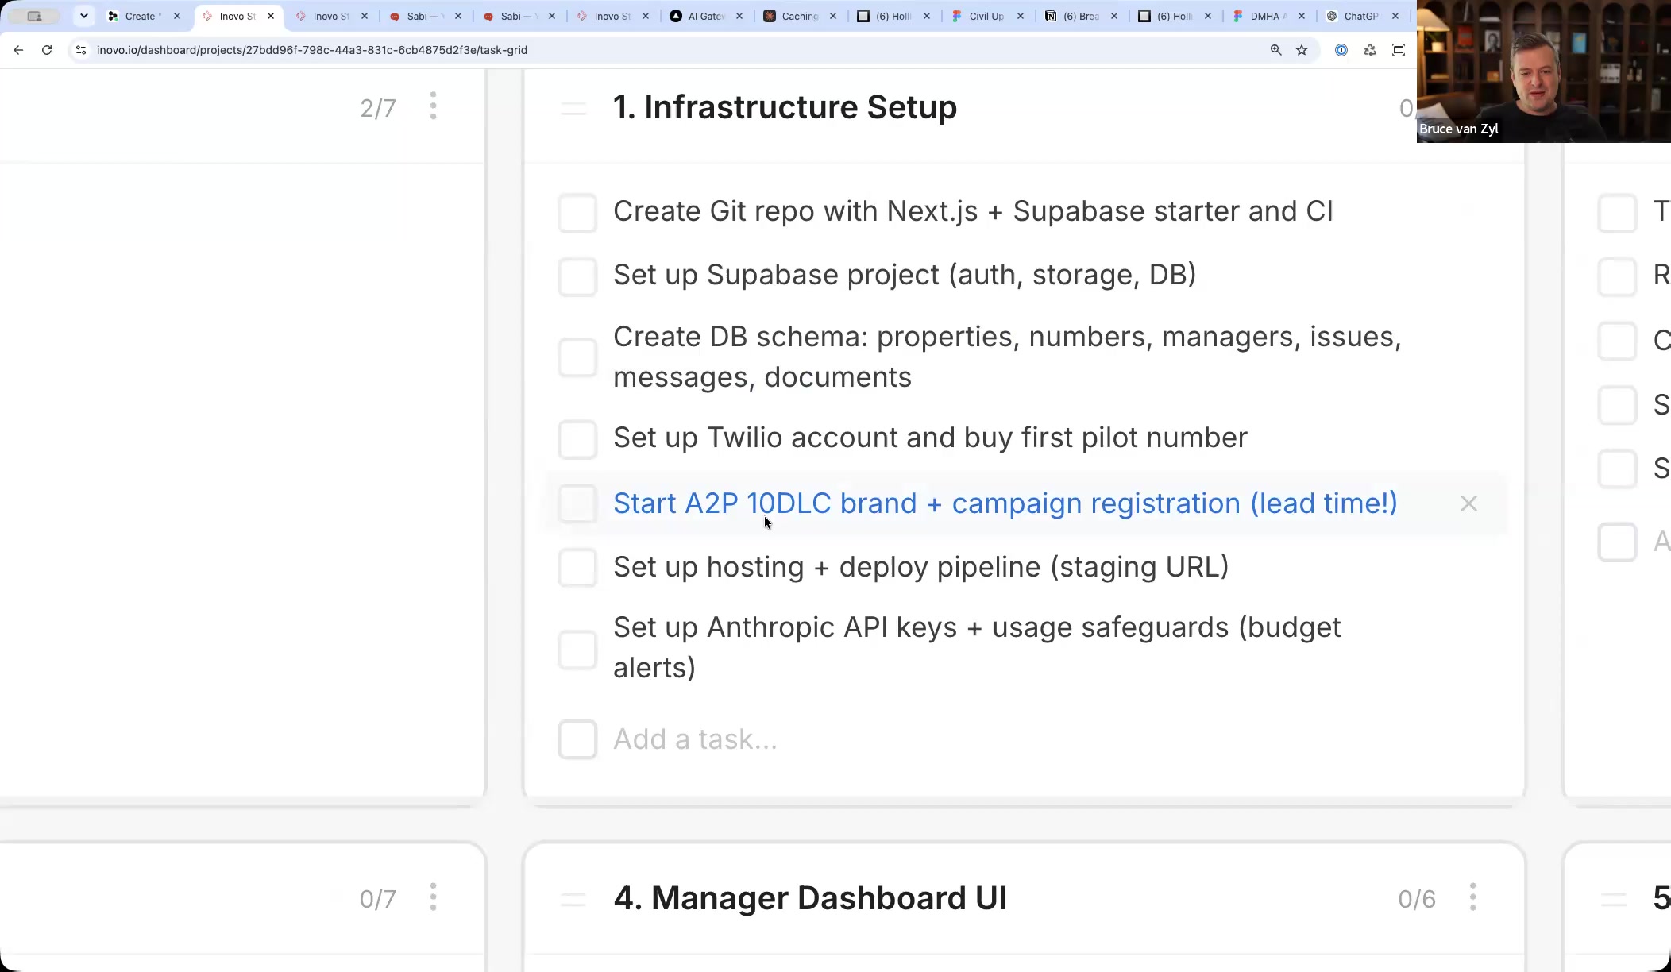Check the hosting + deploy pipeline task
The width and height of the screenshot is (1671, 972).
click(x=577, y=568)
